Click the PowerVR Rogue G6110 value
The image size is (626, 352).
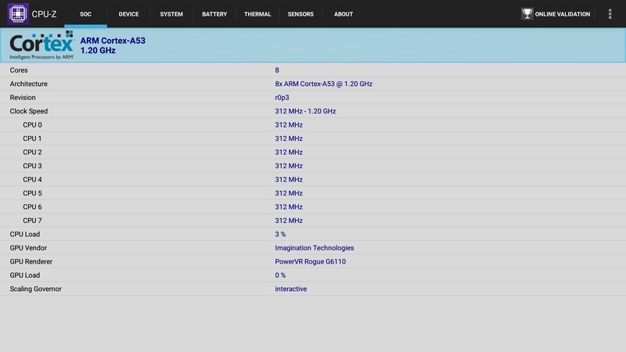(x=310, y=261)
